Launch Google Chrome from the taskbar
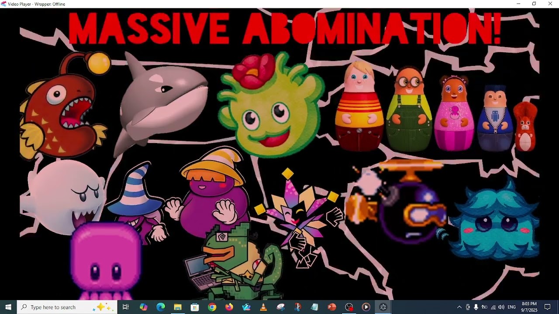 (x=212, y=307)
